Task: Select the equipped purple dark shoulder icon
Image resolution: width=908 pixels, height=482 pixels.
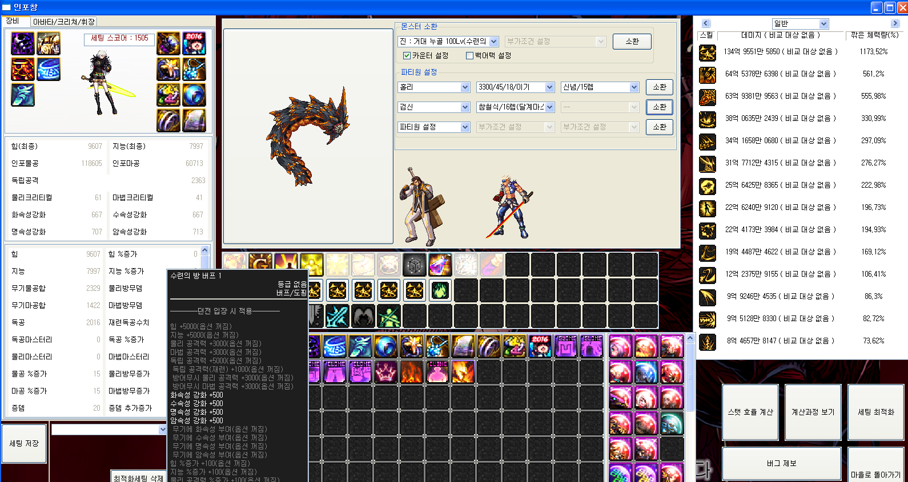Action: click(x=23, y=44)
